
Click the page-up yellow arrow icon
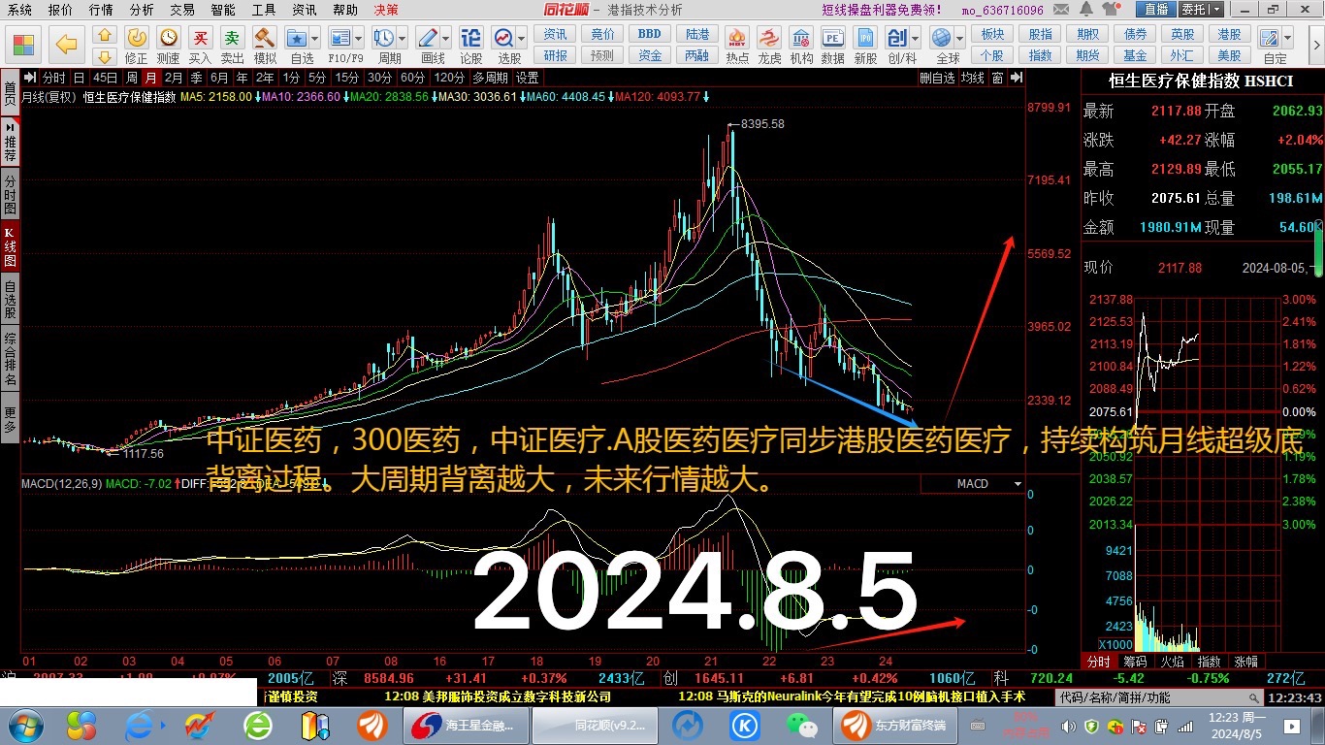105,35
